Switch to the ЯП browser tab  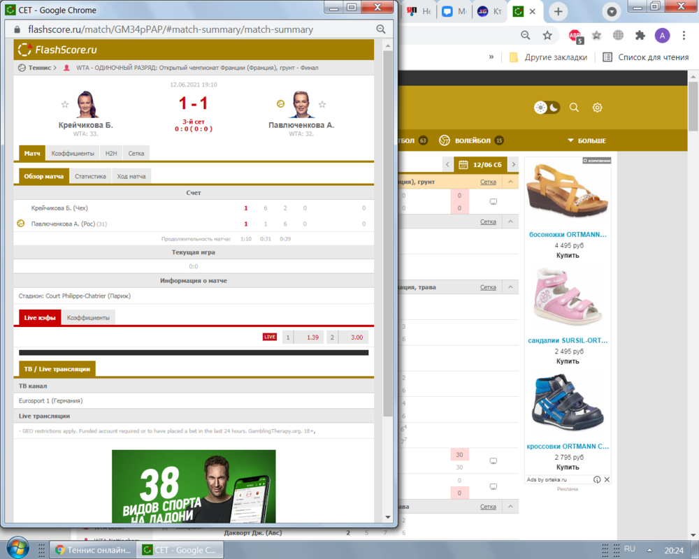(x=419, y=12)
